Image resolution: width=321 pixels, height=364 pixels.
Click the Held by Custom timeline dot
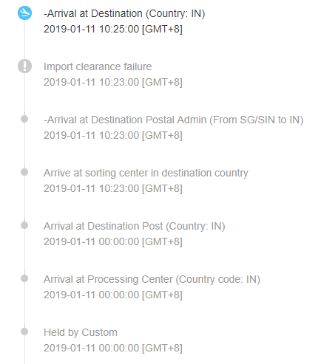(x=24, y=332)
